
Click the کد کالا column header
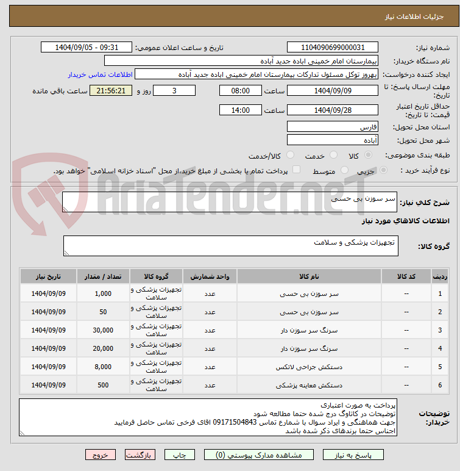click(406, 276)
